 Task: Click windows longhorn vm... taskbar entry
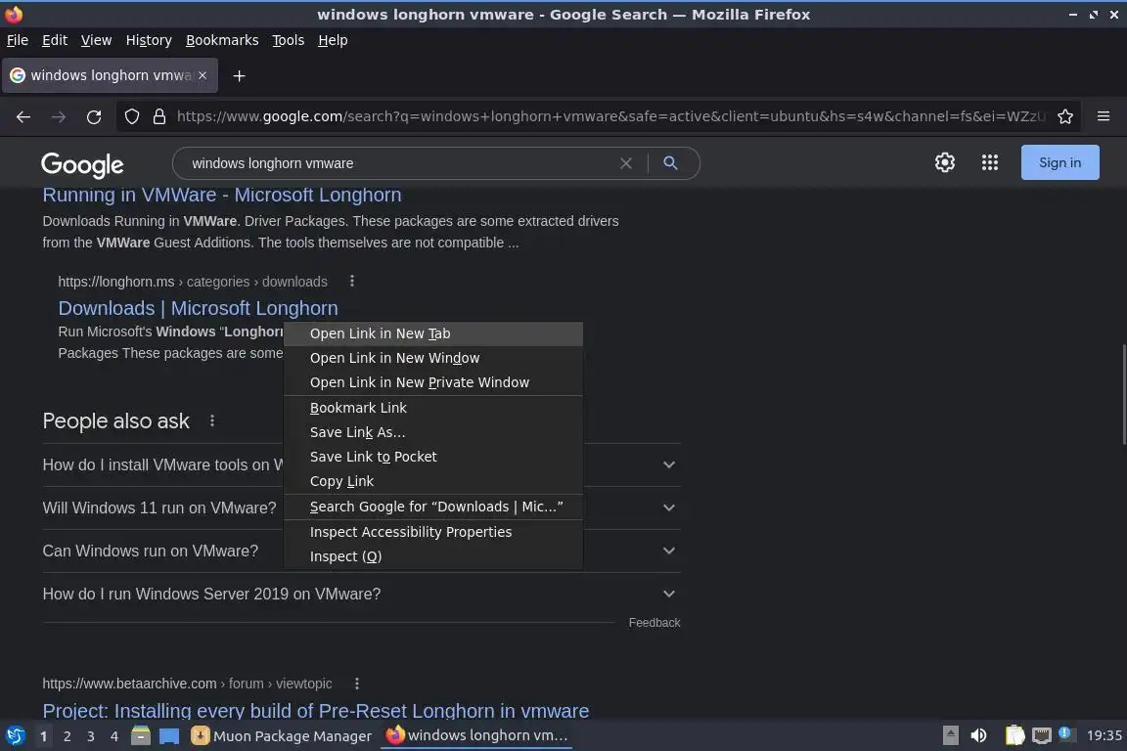(477, 735)
